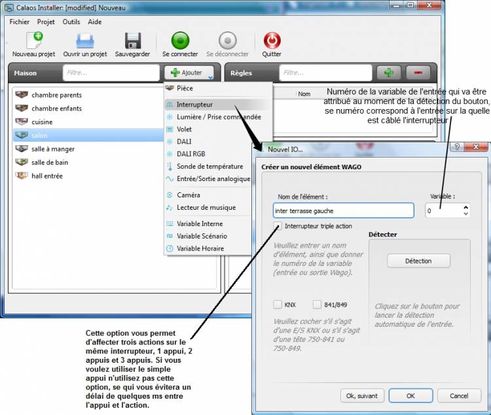Click the Détection button
This screenshot has width=491, height=415.
(418, 261)
